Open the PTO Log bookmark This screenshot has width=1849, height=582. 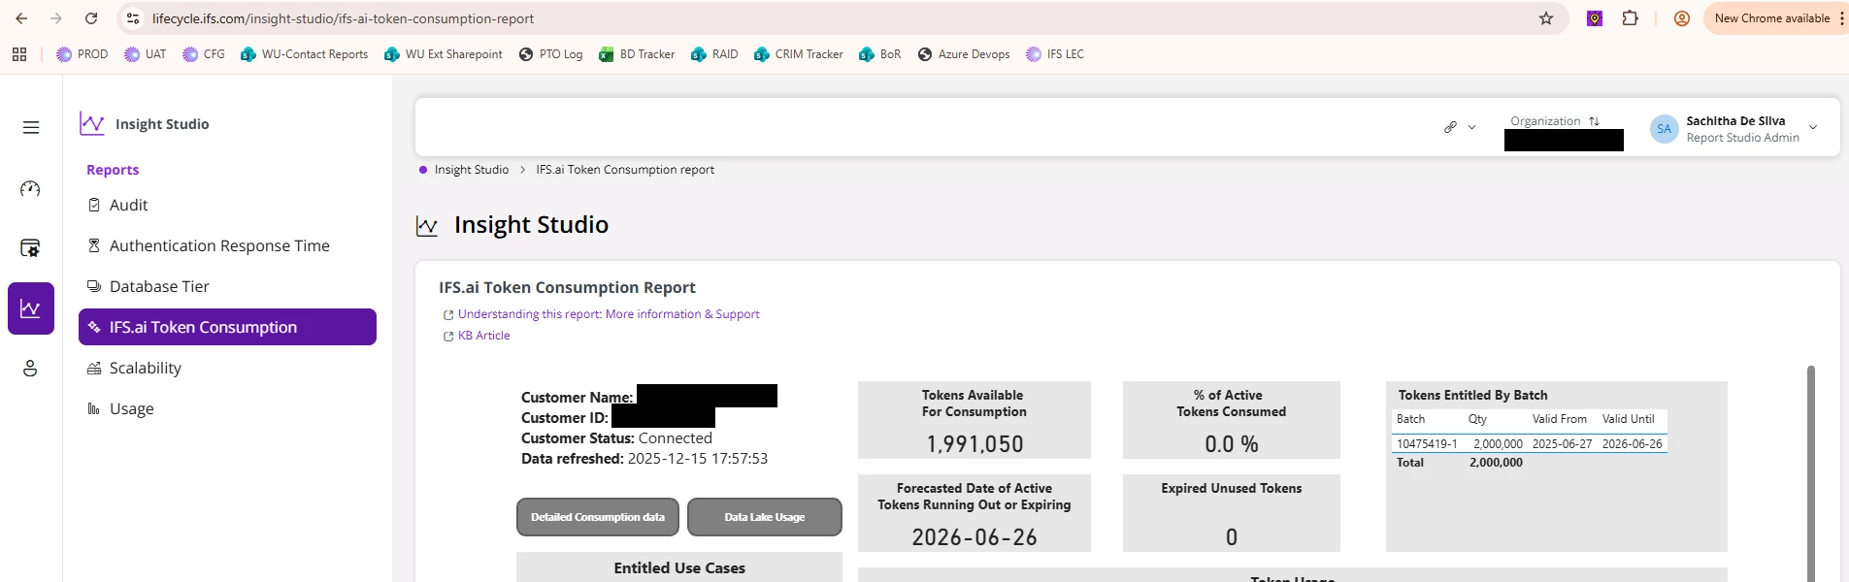point(551,54)
